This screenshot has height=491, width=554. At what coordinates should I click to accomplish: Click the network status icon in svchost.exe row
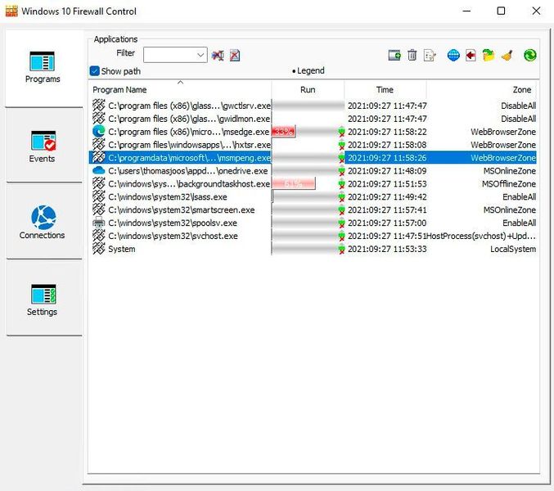[341, 236]
